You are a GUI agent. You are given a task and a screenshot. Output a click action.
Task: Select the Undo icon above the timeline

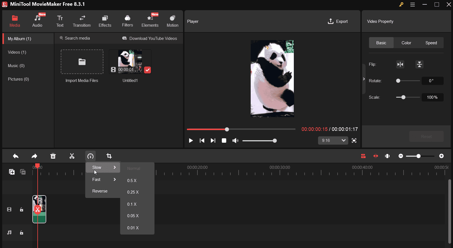16,156
